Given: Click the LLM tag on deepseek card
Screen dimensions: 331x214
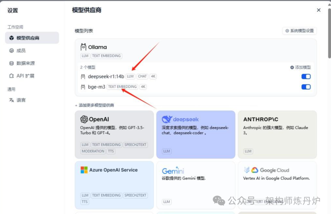Looking at the screenshot, I should coord(166,151).
